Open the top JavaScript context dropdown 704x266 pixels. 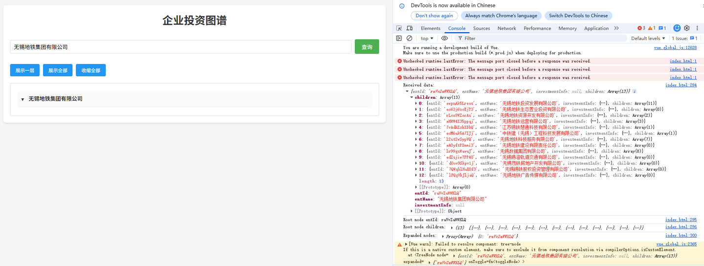[427, 38]
